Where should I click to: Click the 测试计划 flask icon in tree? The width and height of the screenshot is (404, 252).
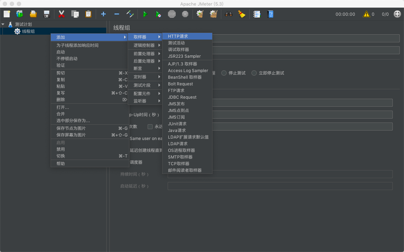pos(11,24)
